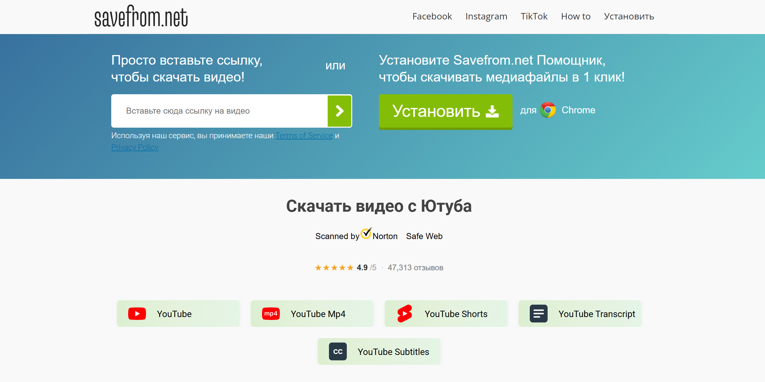Viewport: 765px width, 382px height.
Task: Open the Privacy Policy link
Action: [x=135, y=147]
